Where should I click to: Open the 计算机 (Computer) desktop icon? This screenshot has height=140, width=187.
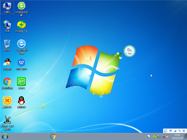(7, 7)
